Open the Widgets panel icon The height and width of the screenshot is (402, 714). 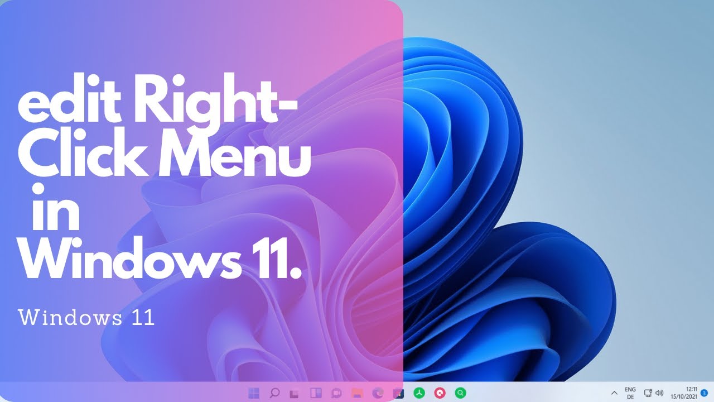coord(316,393)
